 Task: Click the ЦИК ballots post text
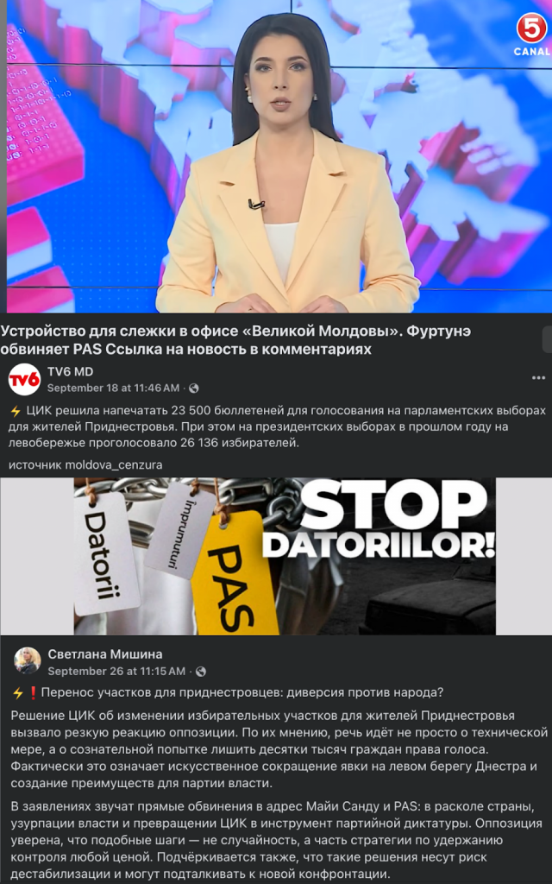point(278,426)
